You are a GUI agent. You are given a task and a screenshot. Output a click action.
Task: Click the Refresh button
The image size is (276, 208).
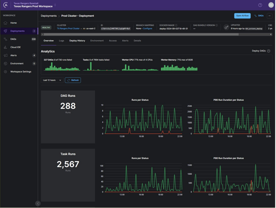tap(73, 80)
